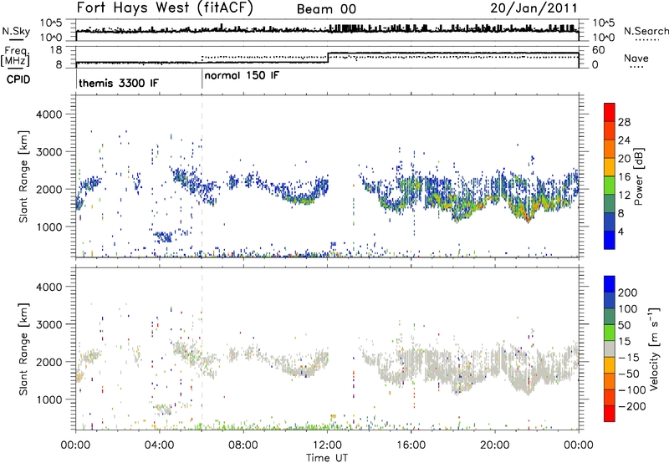Click the 'Freq. [MHz]' axis label
Viewport: 669px width, 463px height.
(16, 56)
